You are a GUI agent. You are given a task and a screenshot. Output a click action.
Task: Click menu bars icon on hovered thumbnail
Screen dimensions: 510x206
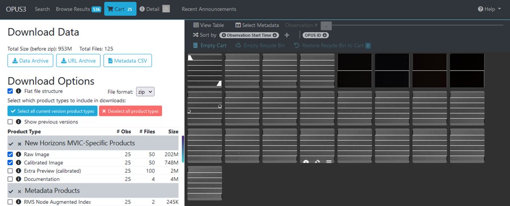point(329,162)
